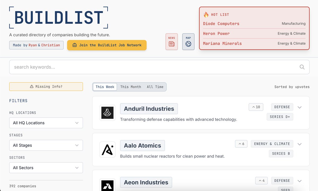
Task: Click the Missing Info? button
Action: coord(46,87)
